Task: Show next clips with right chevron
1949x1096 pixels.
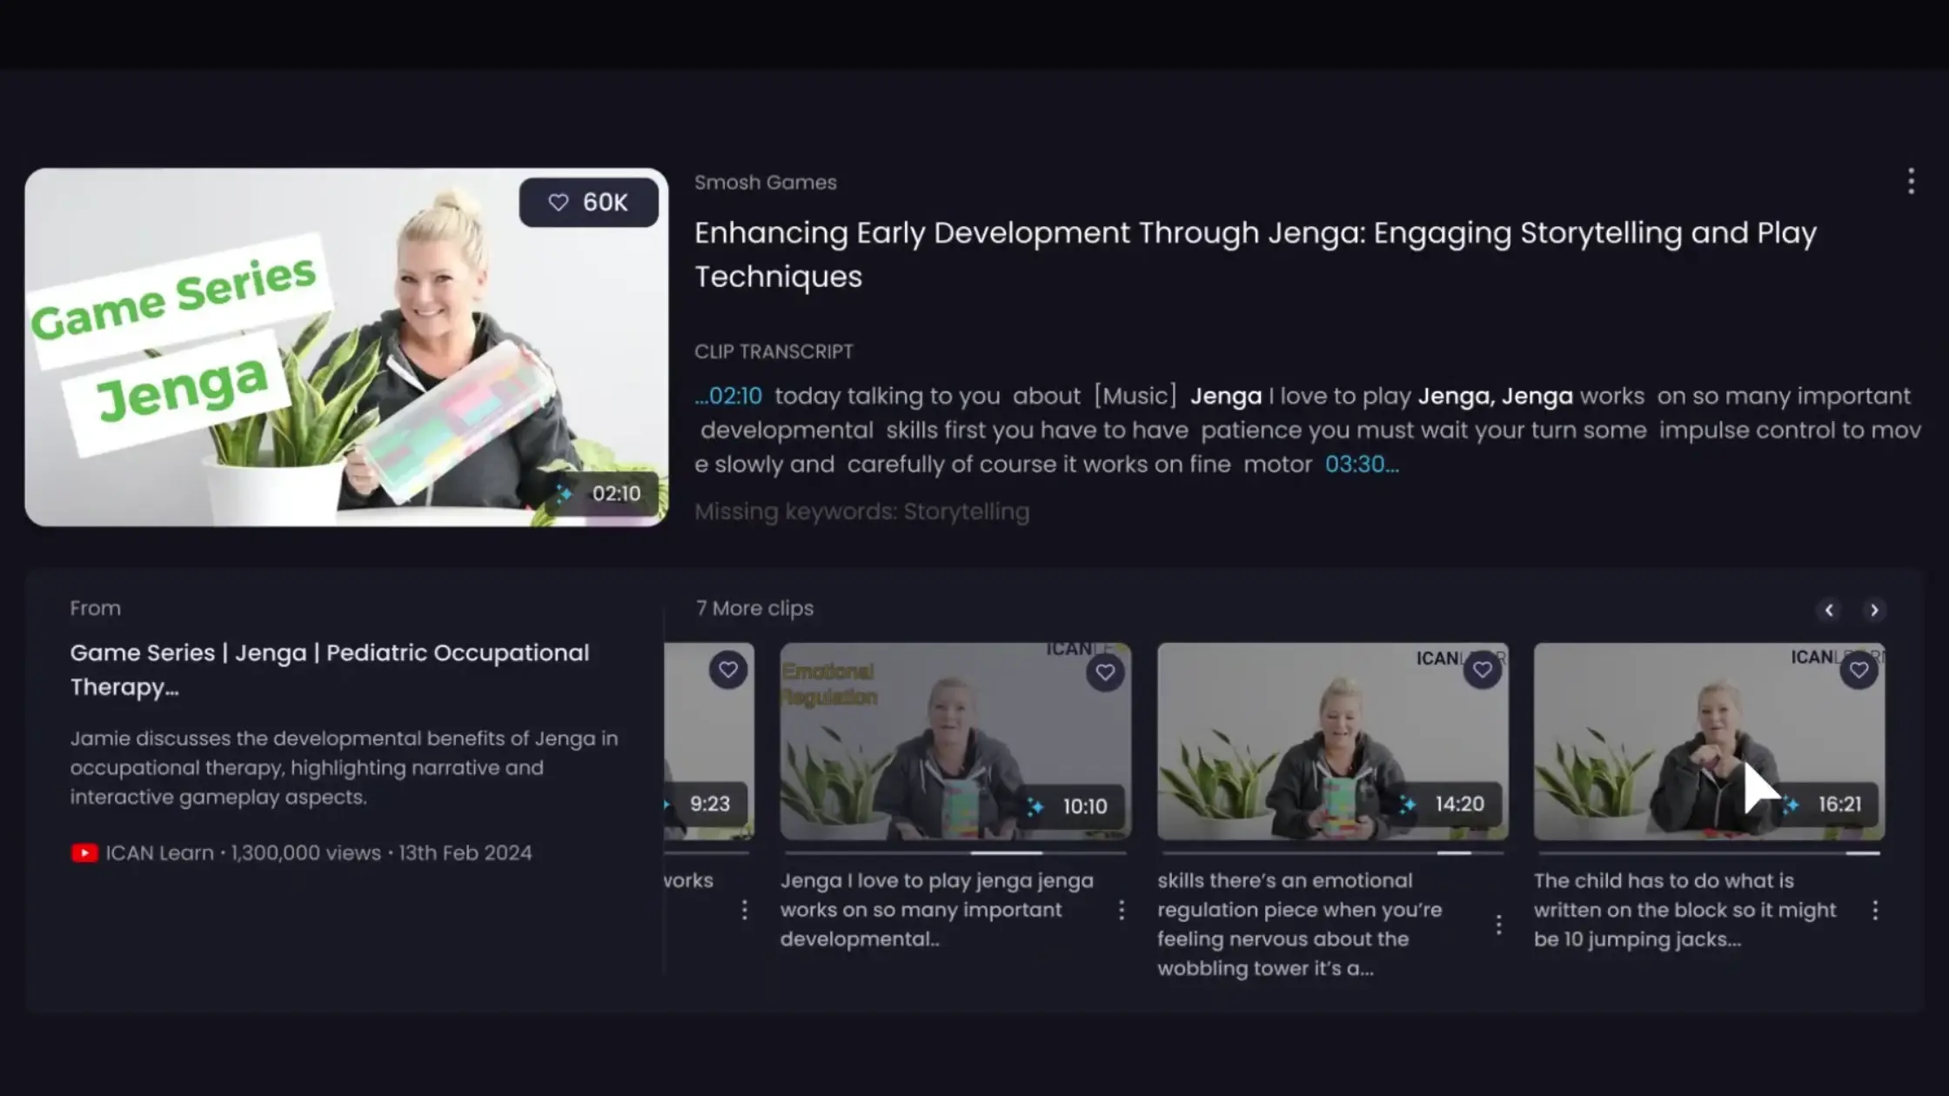Action: 1874,610
